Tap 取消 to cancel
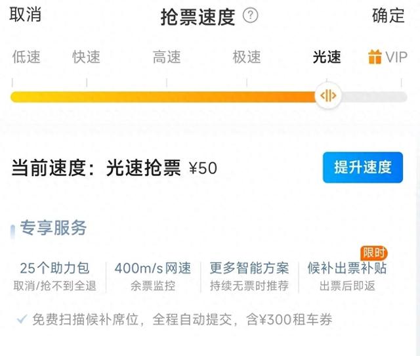This screenshot has height=356, width=420. [26, 16]
